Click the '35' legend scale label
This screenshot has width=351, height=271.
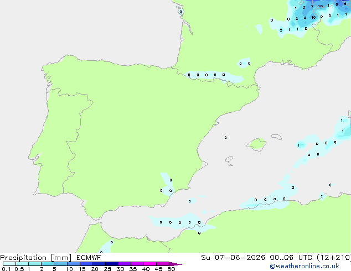pos(133,269)
